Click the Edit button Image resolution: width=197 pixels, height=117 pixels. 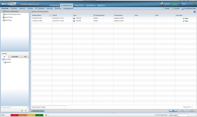coord(183,111)
